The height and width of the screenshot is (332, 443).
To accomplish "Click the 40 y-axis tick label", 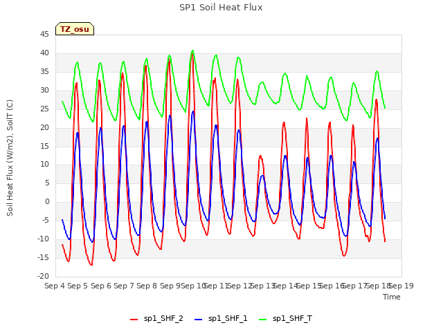I will click(44, 53).
